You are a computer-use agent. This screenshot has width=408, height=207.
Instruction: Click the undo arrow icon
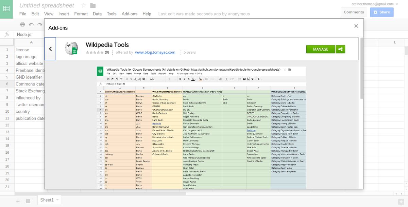(31, 24)
